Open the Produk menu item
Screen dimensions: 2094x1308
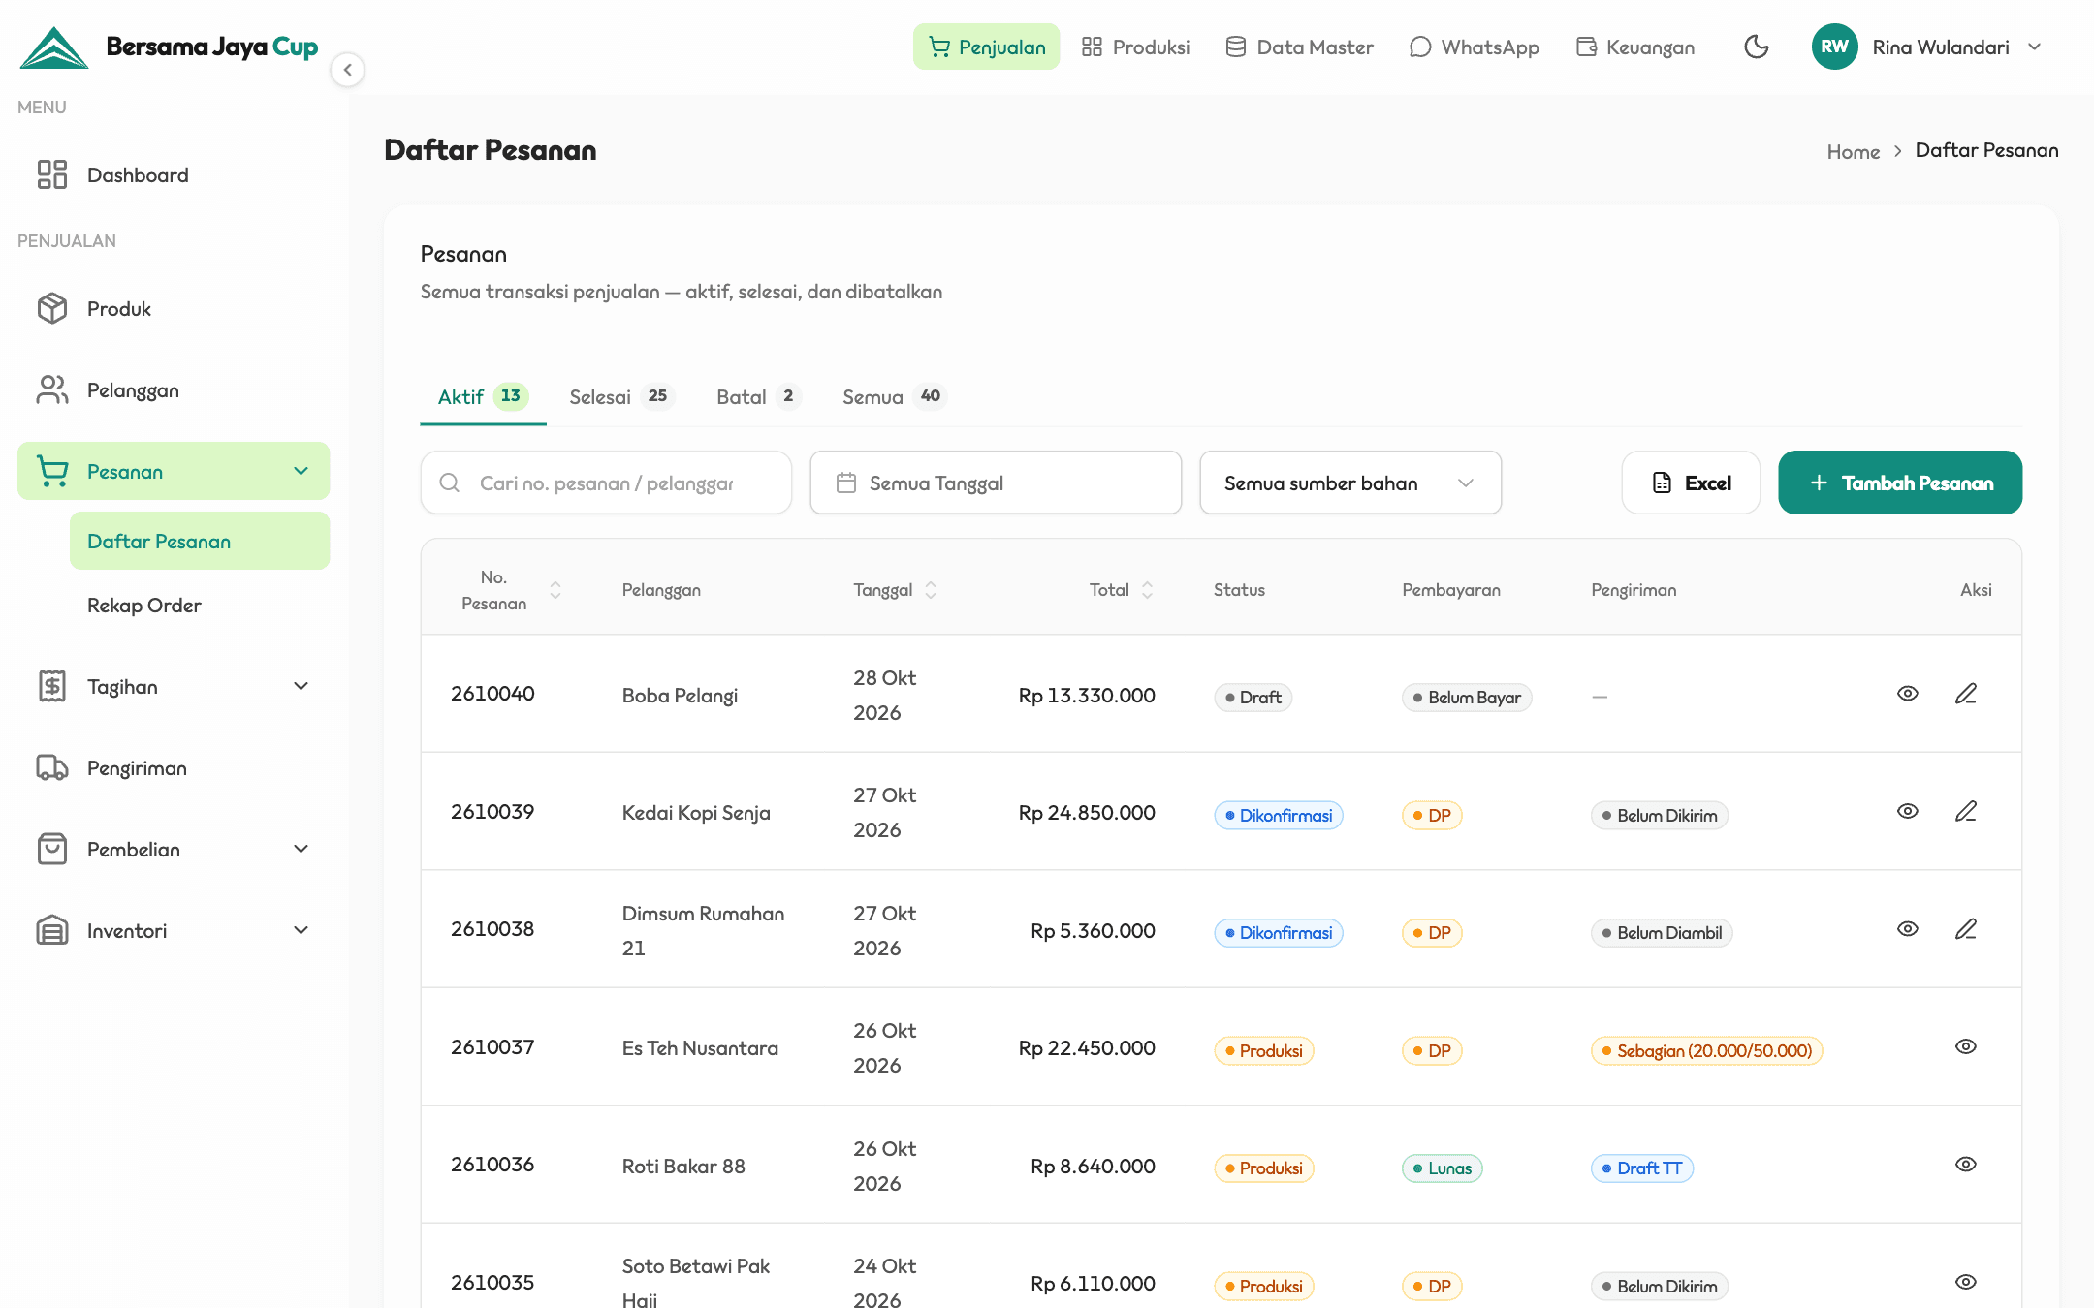point(174,308)
